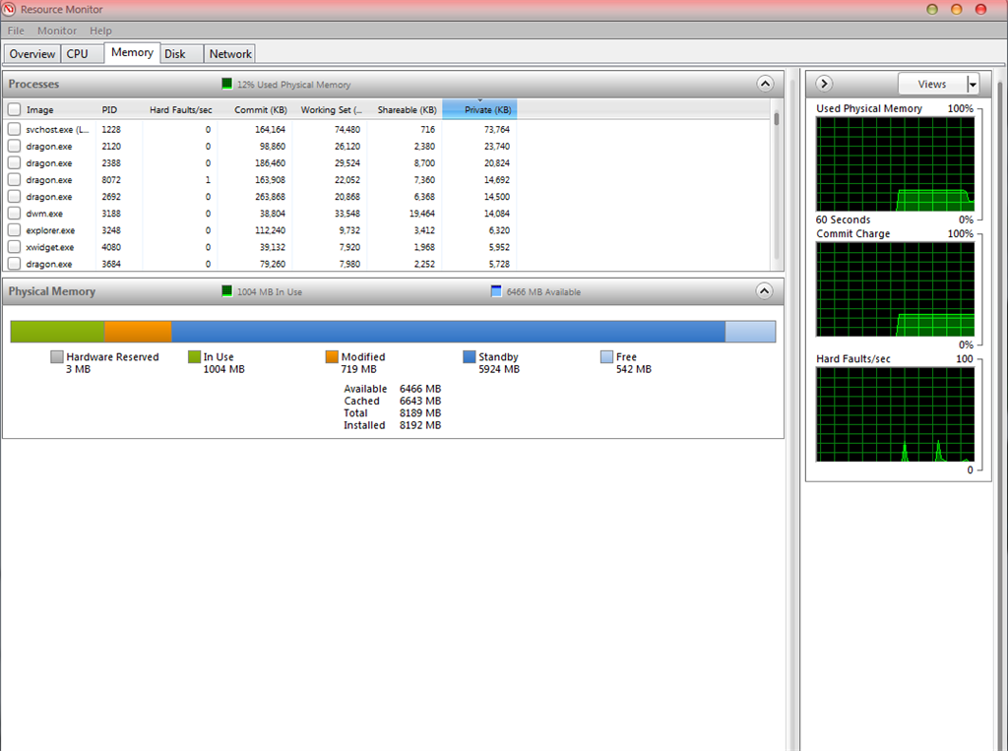Viewport: 1008px width, 751px height.
Task: Click the Resource Monitor title bar icon
Action: [9, 9]
